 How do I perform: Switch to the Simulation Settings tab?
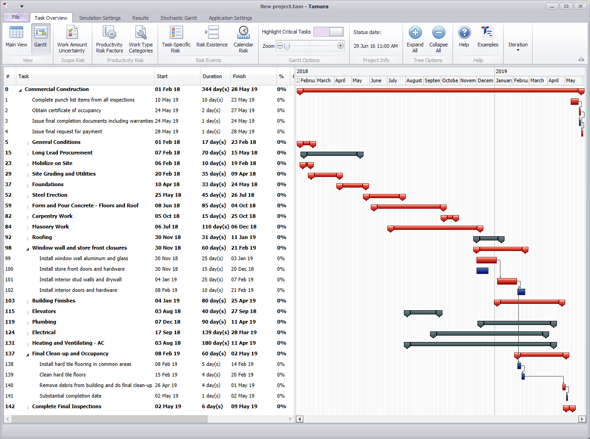pos(100,17)
